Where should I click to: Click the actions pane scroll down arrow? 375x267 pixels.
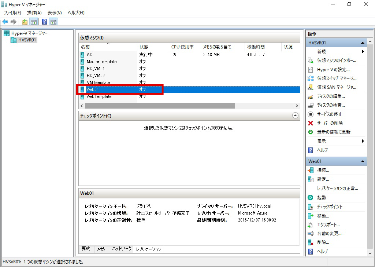(370, 253)
